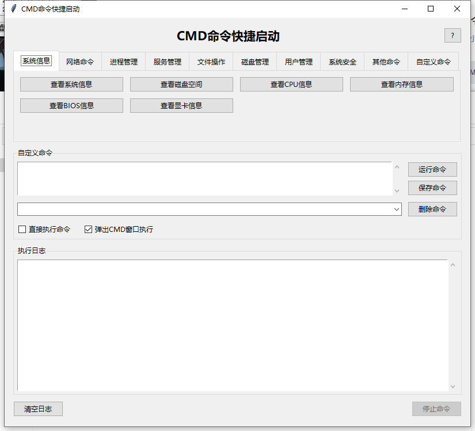
Task: Save the command using 保存命令
Action: coord(432,188)
